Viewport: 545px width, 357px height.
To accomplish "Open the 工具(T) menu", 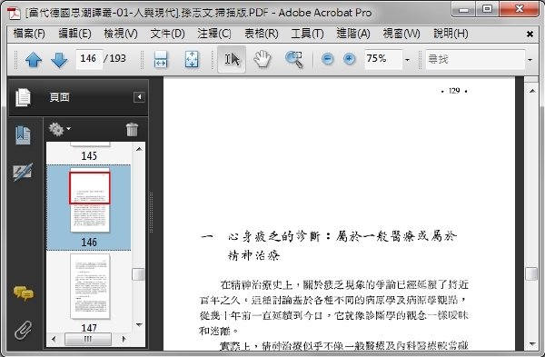I will [307, 34].
